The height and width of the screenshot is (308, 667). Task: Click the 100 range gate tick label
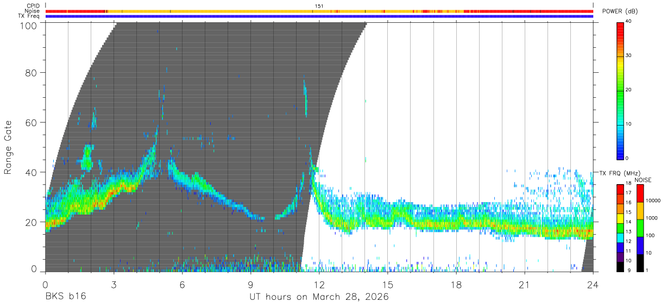point(29,26)
